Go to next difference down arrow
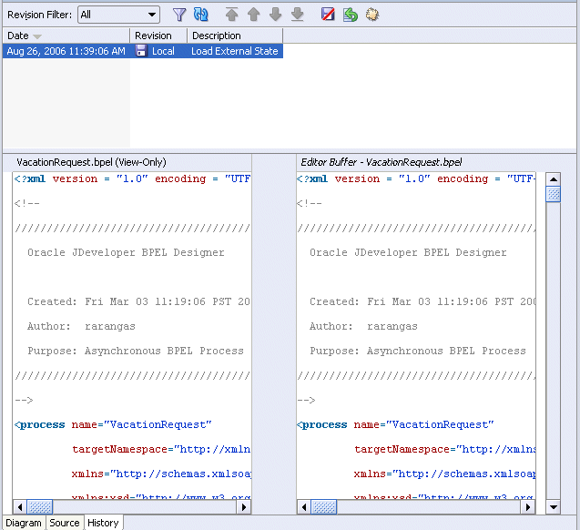The image size is (580, 530). [x=276, y=15]
